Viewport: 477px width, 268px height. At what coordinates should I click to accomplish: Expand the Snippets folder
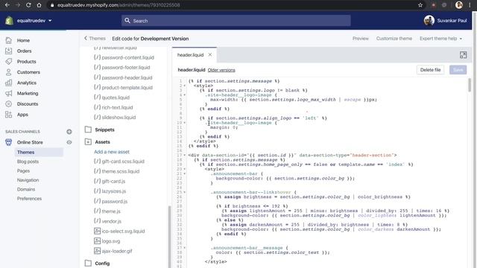tap(100, 130)
